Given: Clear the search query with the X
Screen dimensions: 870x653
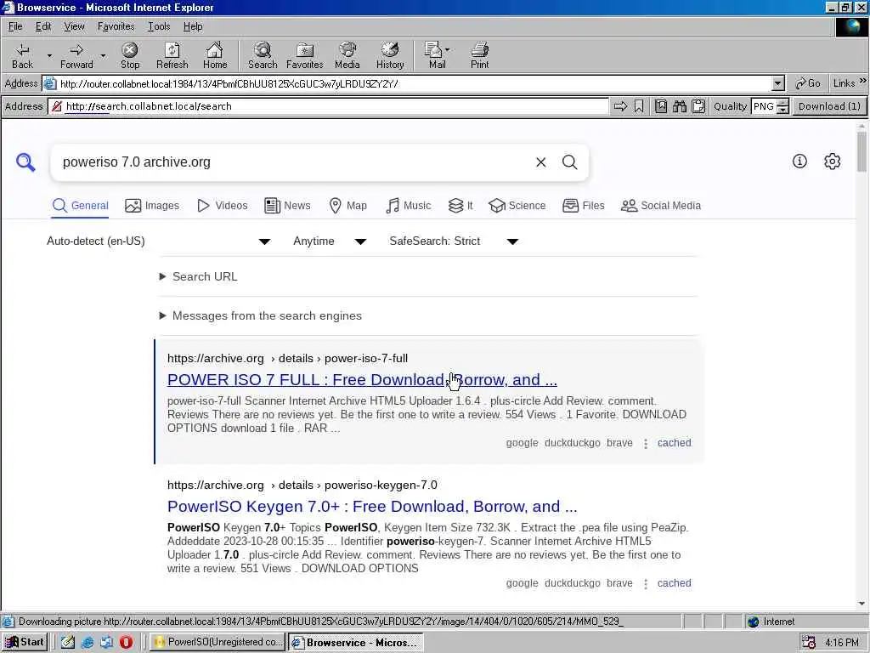Looking at the screenshot, I should click(541, 162).
